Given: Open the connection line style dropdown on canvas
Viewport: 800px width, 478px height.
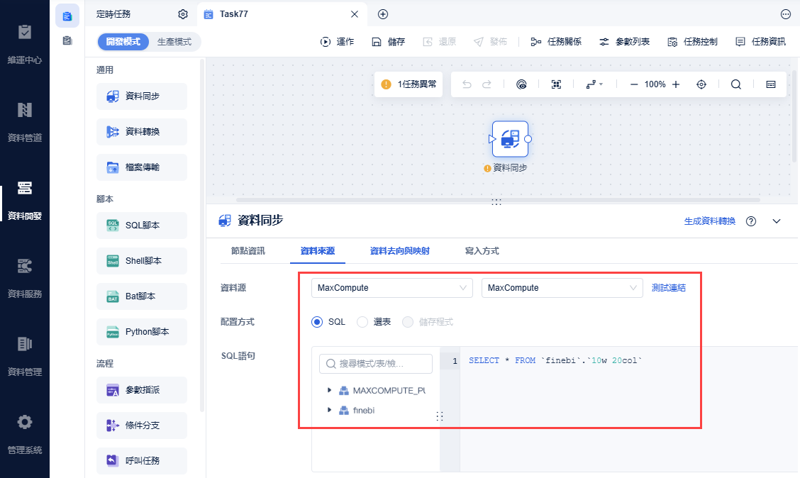Looking at the screenshot, I should [x=594, y=84].
